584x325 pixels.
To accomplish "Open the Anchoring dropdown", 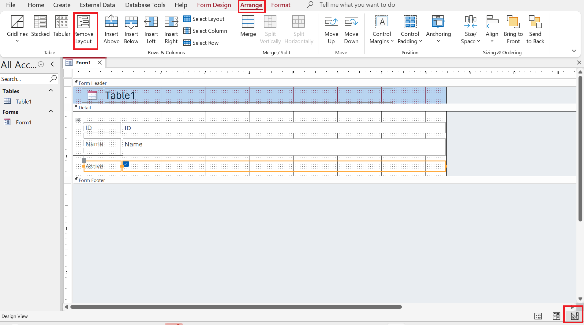I will coord(438,29).
